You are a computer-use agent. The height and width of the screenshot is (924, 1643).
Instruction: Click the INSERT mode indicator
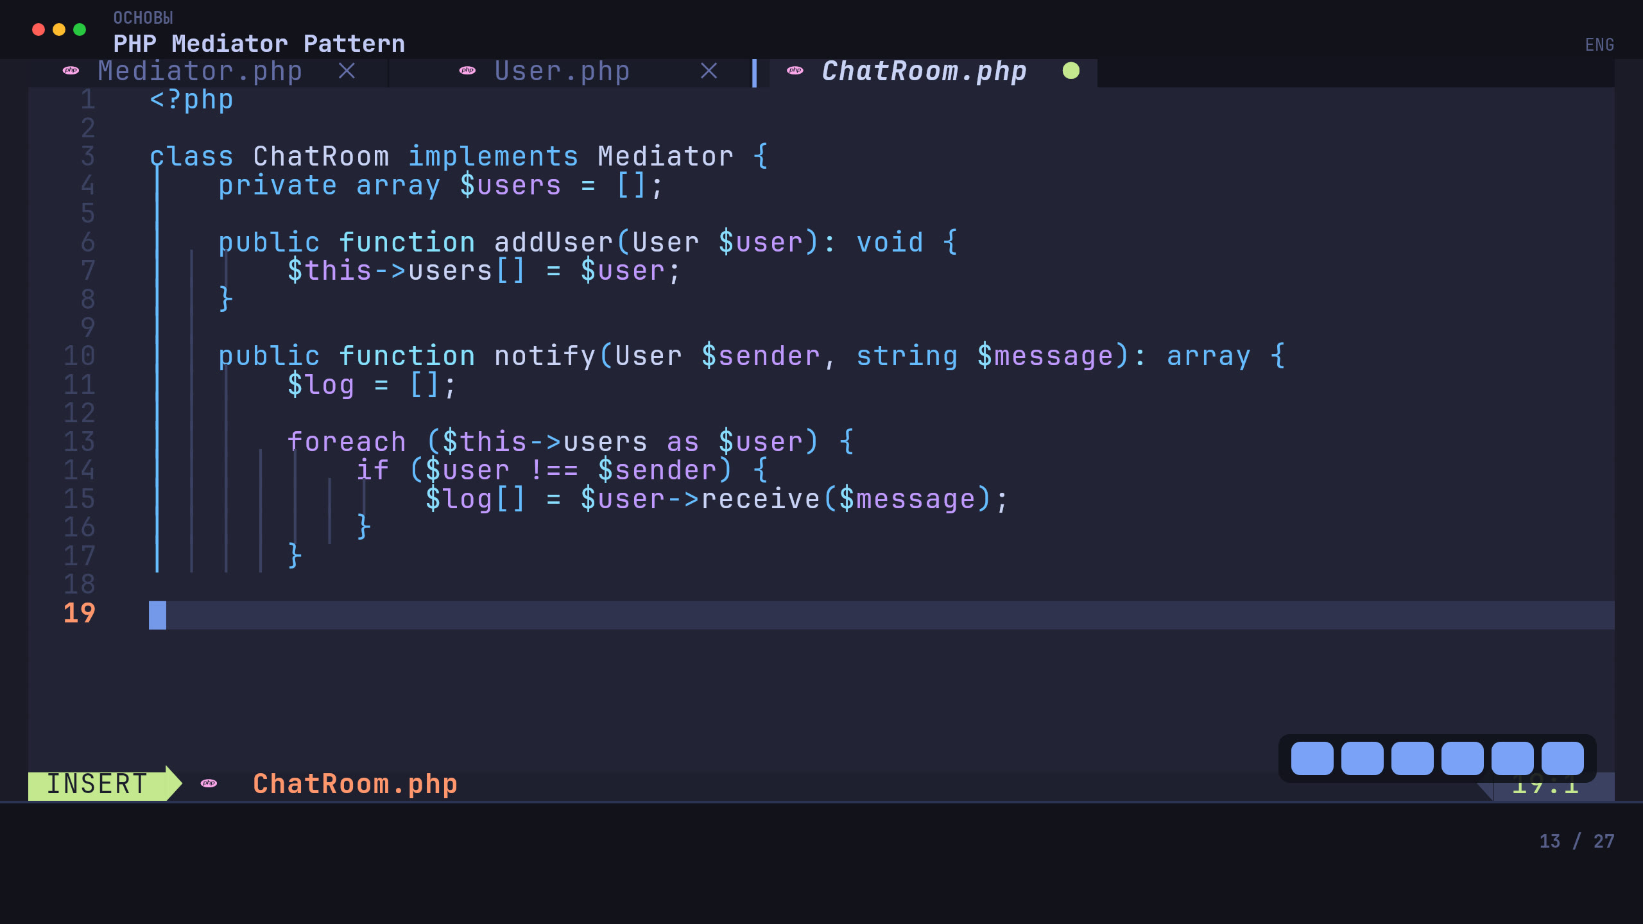coord(98,784)
